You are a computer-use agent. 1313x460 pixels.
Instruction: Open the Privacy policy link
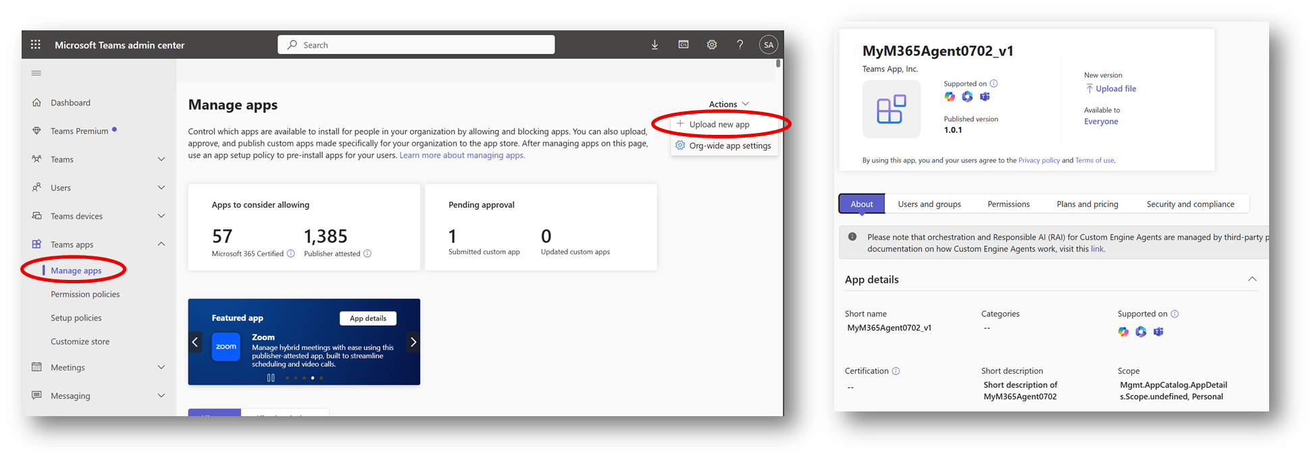[x=1039, y=161]
